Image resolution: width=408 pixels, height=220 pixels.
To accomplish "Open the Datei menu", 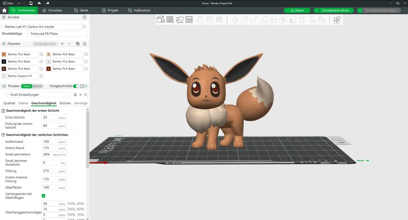I will (x=8, y=3).
